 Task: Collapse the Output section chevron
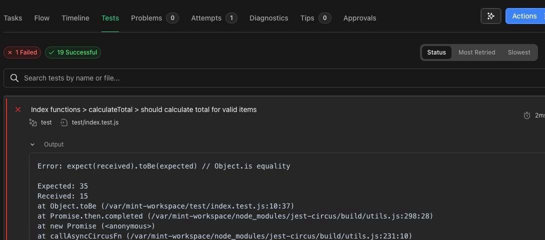[32, 144]
